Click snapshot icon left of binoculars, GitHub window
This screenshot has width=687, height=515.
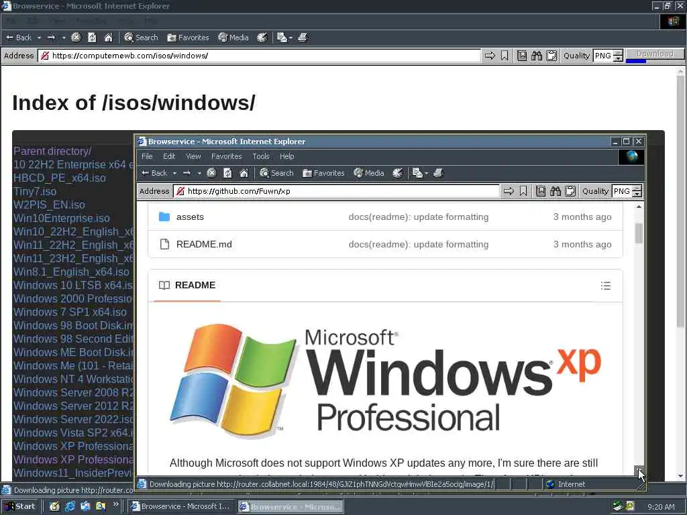(x=541, y=191)
